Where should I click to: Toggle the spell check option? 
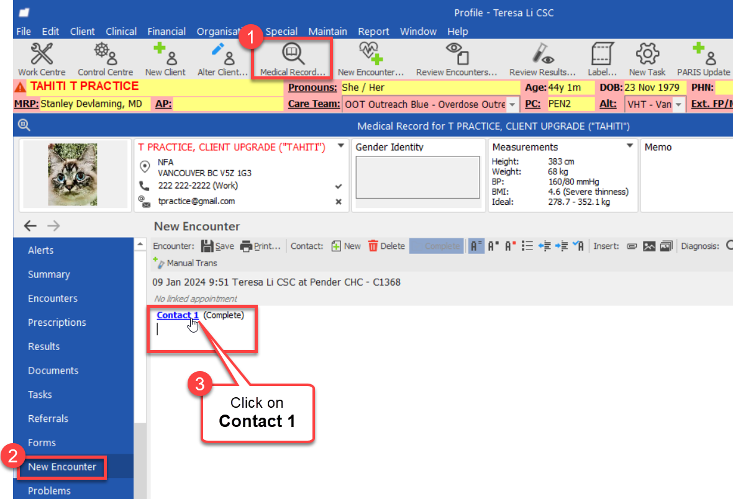point(578,246)
